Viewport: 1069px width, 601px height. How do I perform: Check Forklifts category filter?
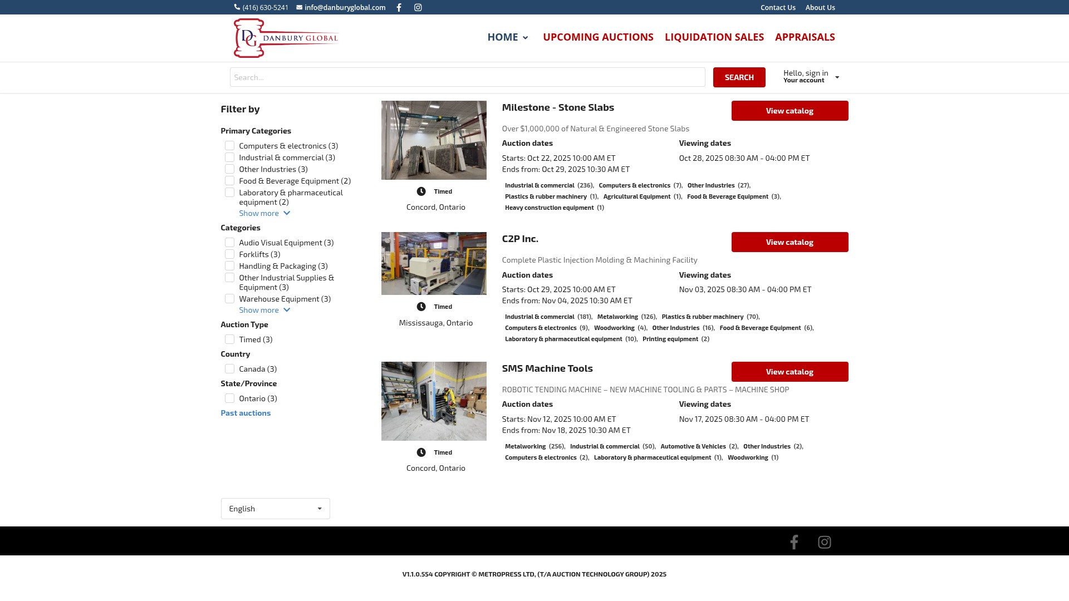pos(229,254)
